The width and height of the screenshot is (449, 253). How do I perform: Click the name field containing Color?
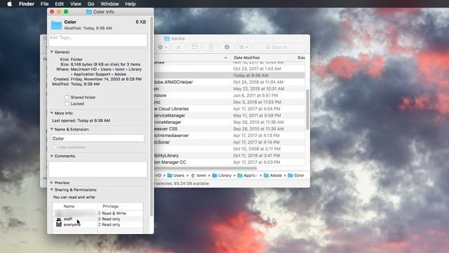coord(98,138)
